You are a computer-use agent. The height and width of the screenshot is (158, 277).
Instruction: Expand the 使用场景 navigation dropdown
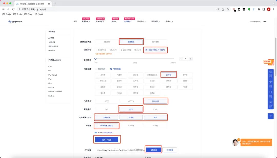pos(155,21)
